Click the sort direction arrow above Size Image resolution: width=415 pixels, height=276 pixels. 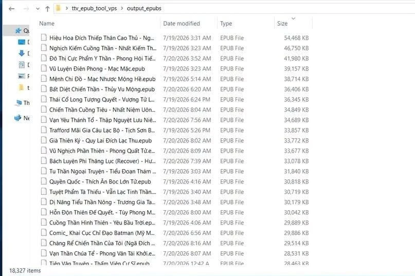point(293,19)
